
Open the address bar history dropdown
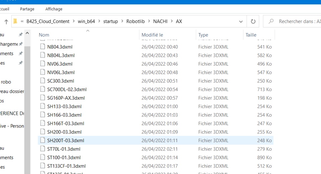pos(241,21)
